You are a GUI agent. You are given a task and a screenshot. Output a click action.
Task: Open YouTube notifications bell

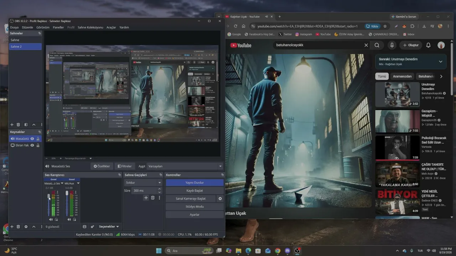429,45
